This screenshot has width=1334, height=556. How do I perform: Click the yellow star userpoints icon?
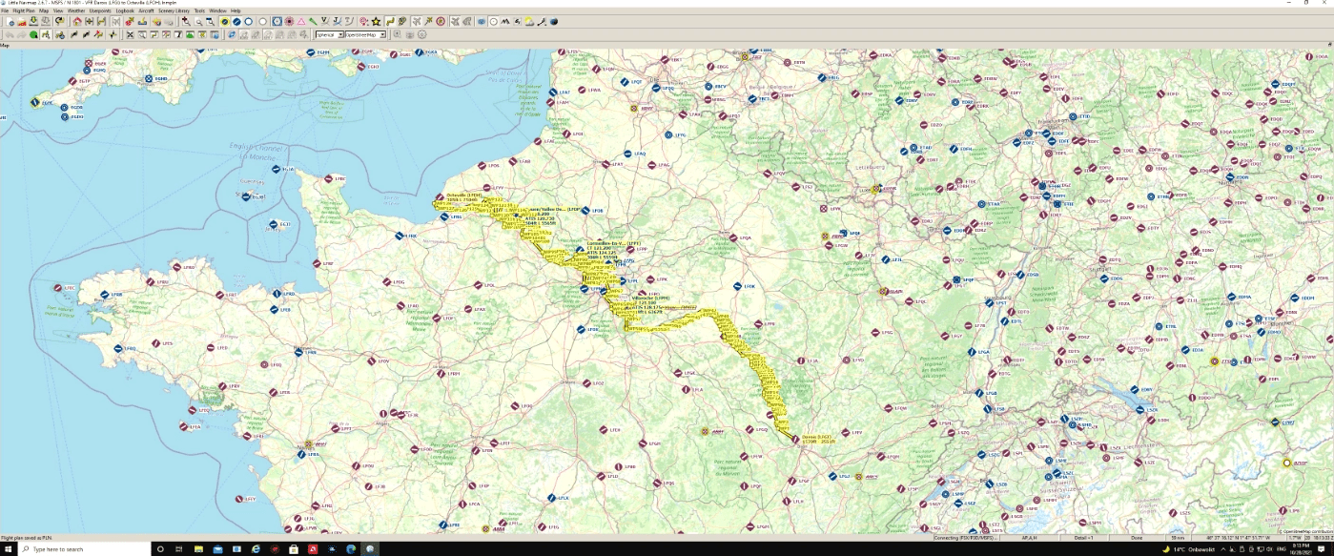click(376, 21)
